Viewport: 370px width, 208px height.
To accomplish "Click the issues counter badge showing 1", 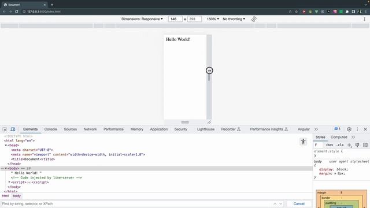I will click(x=338, y=129).
